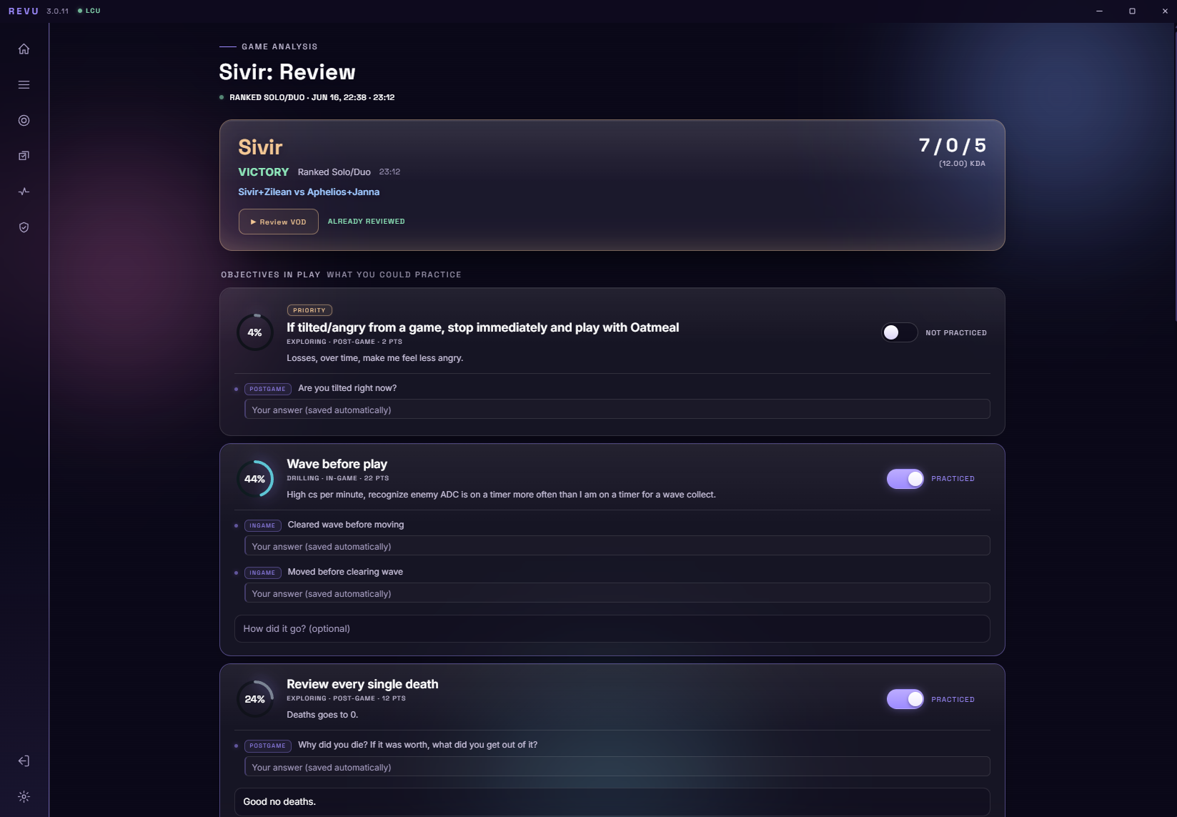Toggle practiced for the tilted/angry objective
The height and width of the screenshot is (817, 1177).
click(900, 332)
